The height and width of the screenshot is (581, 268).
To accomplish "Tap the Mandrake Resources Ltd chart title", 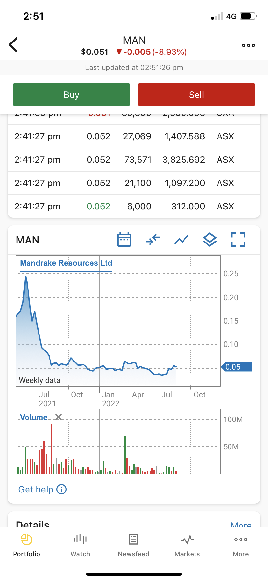I will pyautogui.click(x=66, y=263).
